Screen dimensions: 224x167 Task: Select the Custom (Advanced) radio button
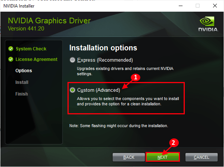point(72,90)
